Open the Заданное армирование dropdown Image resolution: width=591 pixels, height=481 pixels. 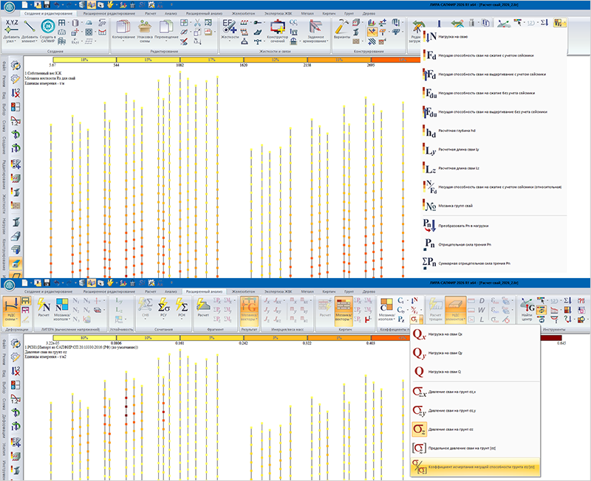point(315,31)
